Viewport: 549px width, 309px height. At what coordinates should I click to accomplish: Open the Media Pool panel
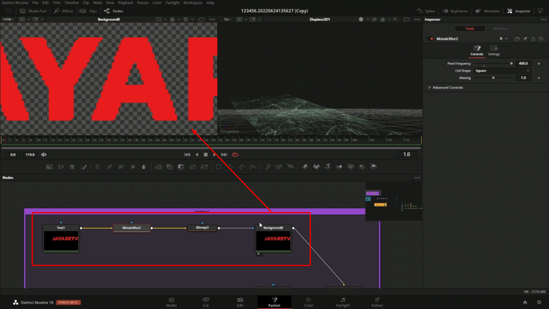click(34, 11)
